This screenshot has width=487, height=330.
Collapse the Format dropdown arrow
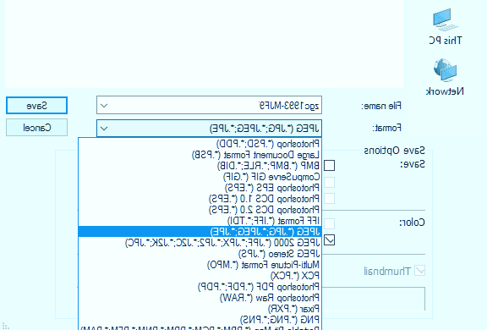pos(104,128)
